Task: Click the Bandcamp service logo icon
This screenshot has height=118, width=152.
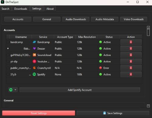Action: point(34,42)
